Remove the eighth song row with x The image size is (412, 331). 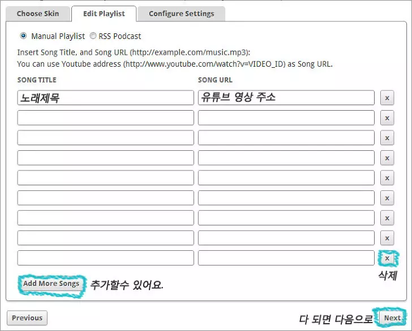pyautogui.click(x=387, y=238)
